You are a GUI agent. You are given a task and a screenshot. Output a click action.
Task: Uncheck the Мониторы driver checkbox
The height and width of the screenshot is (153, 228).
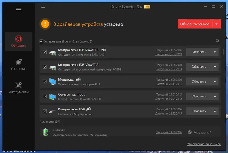(45, 81)
